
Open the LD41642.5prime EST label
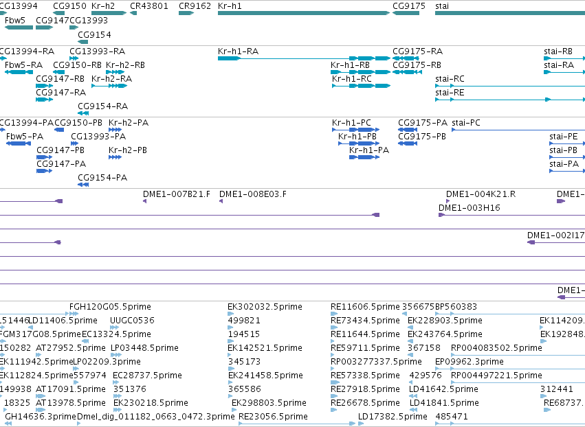[x=443, y=389]
